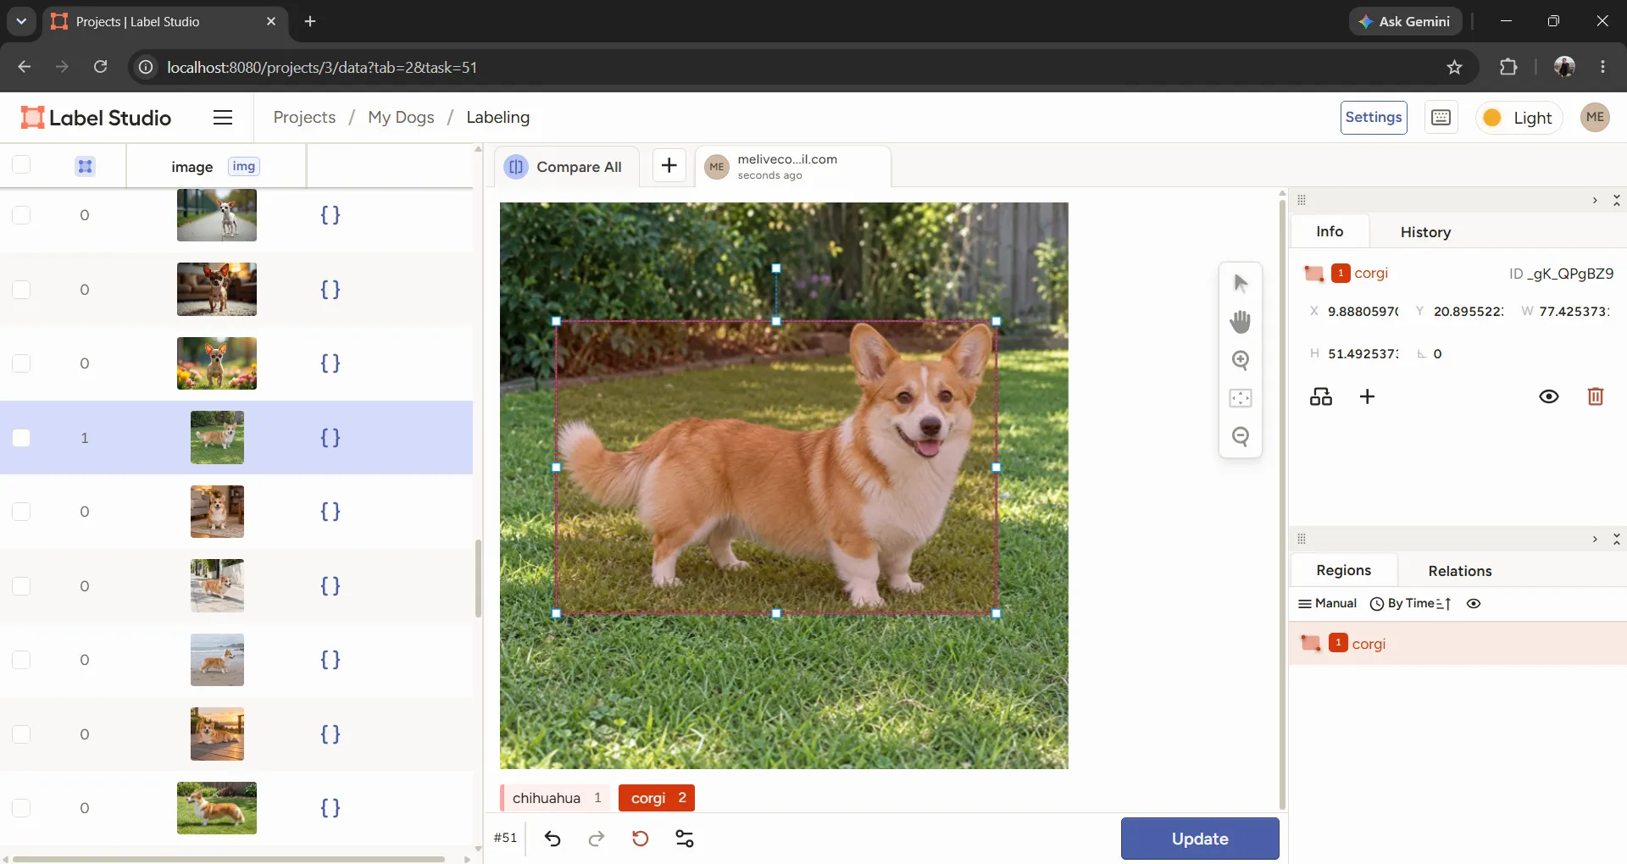Click the zoom in magnifier tool

pyautogui.click(x=1241, y=360)
